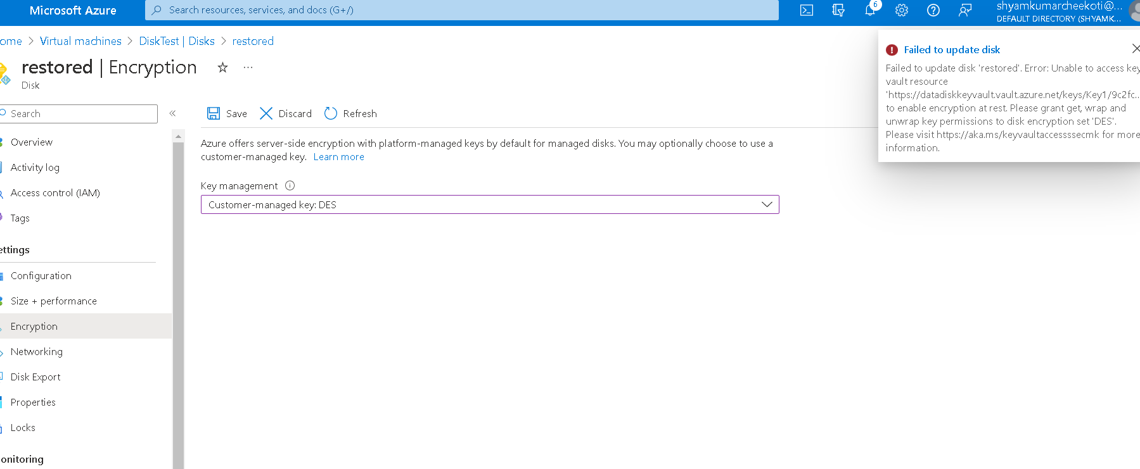Click the left menu scrollbar thumb
Screen dimensions: 1140x469
click(178, 305)
